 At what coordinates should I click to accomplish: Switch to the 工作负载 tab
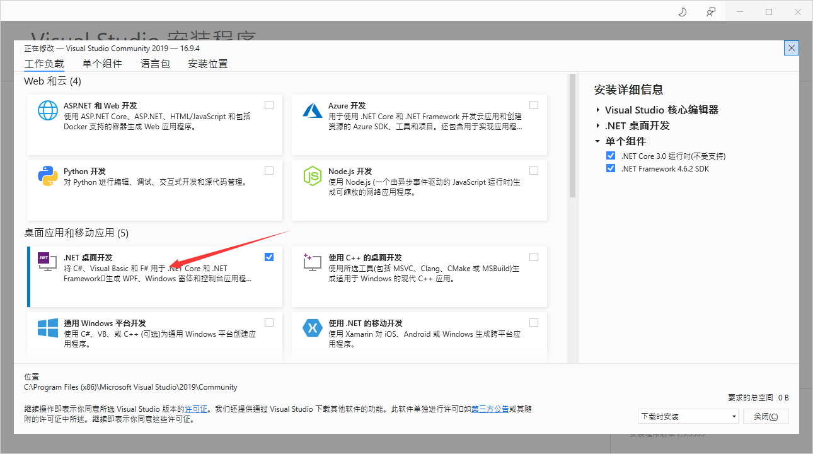pos(44,64)
